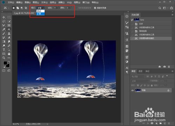Select the Horizontal Type tool
The height and width of the screenshot is (126, 175).
click(4, 50)
